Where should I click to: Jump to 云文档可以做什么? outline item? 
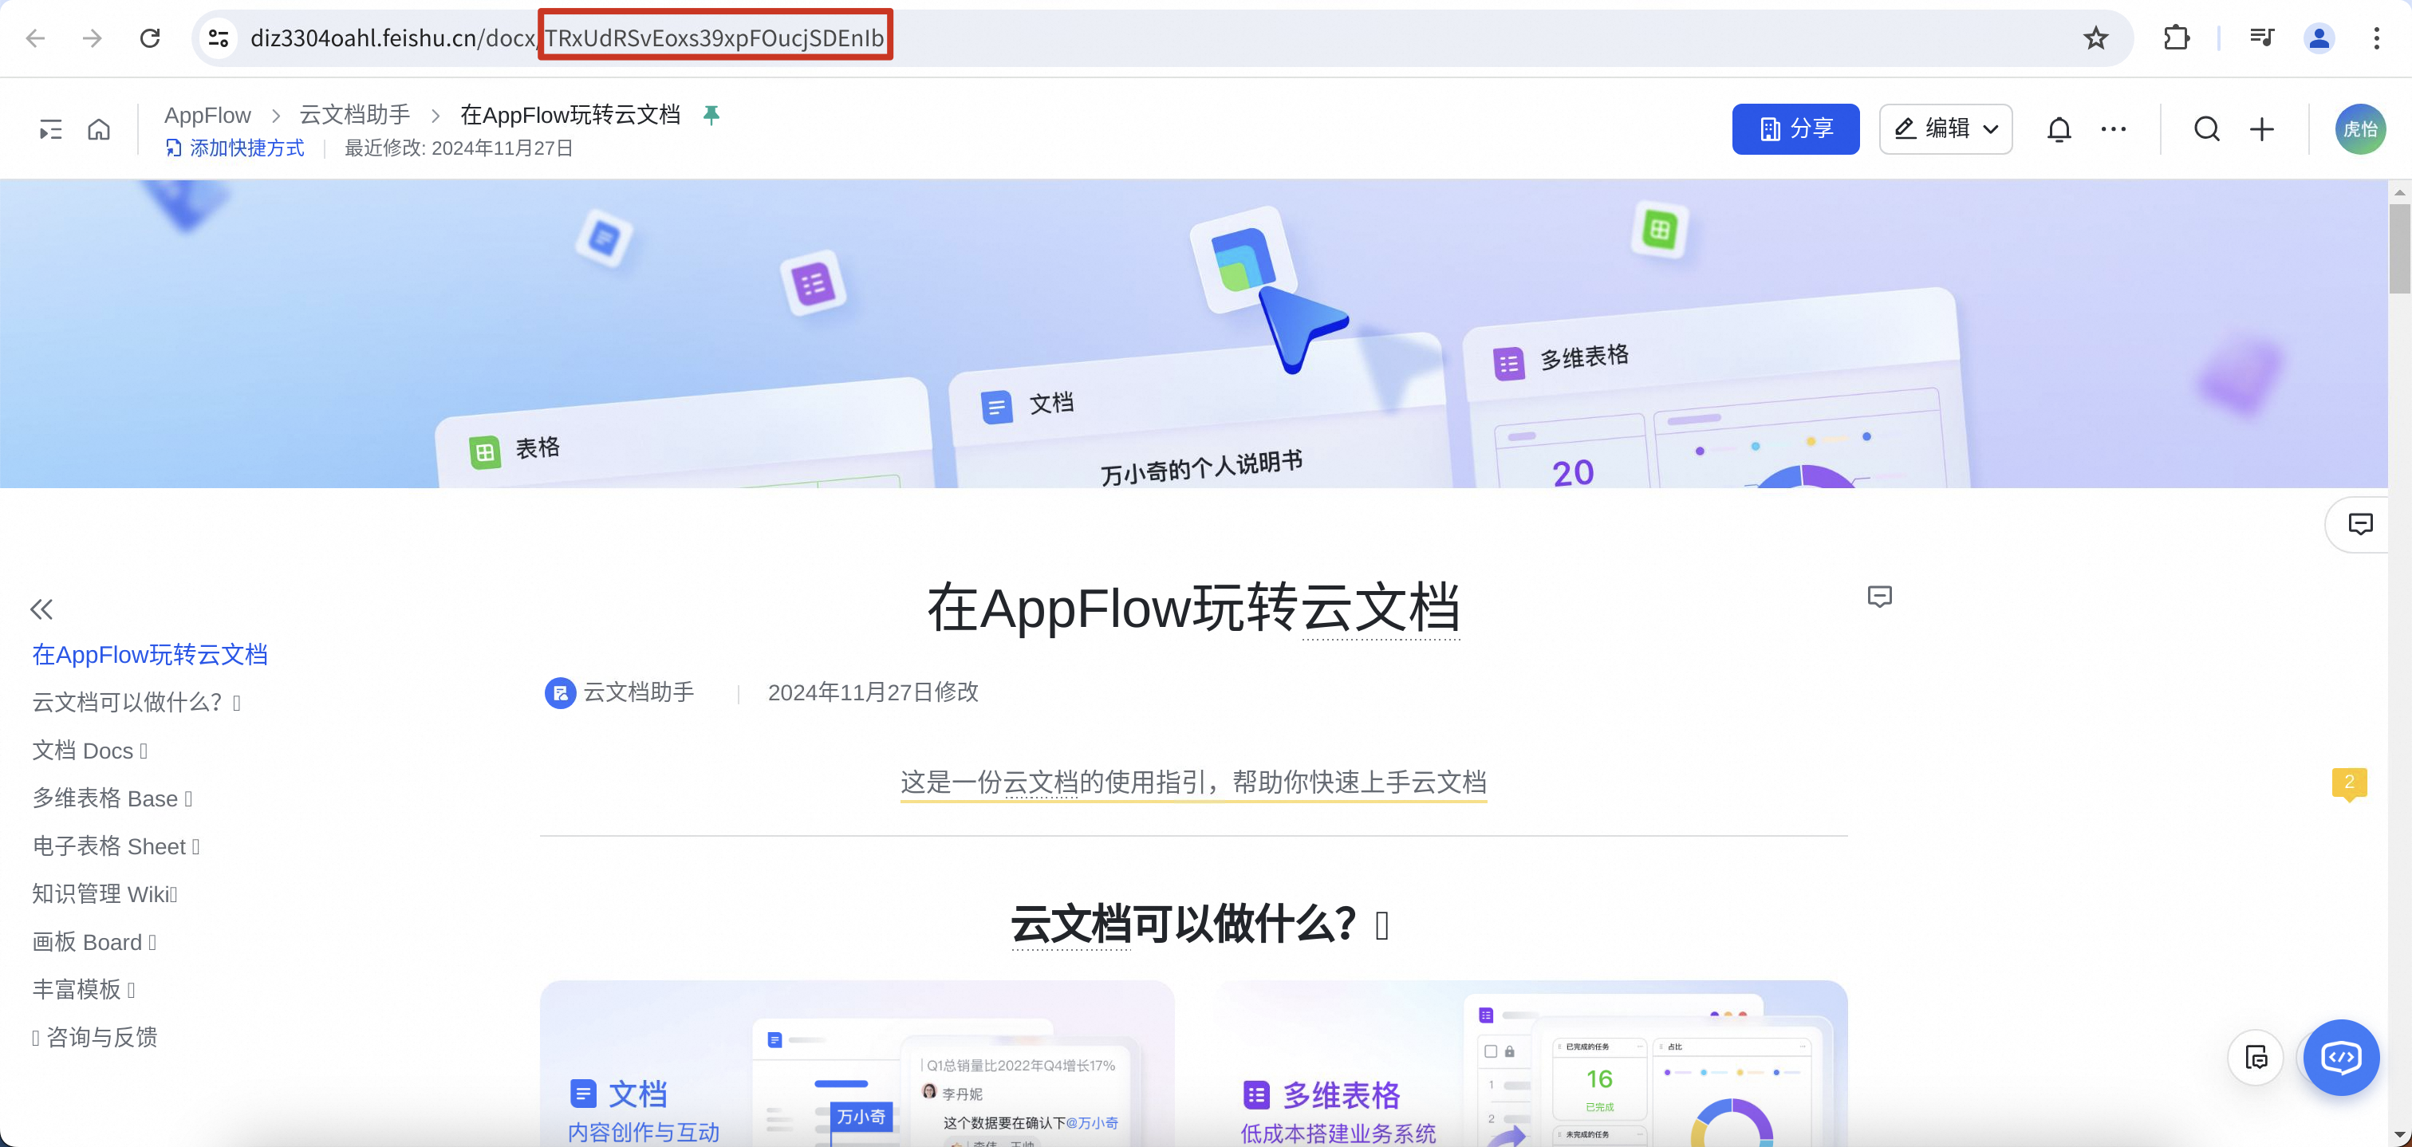[x=136, y=702]
